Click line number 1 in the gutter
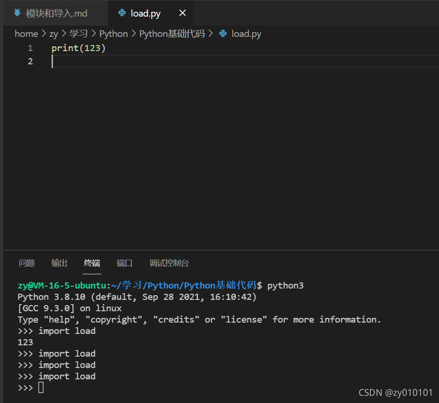Image resolution: width=439 pixels, height=403 pixels. (30, 48)
